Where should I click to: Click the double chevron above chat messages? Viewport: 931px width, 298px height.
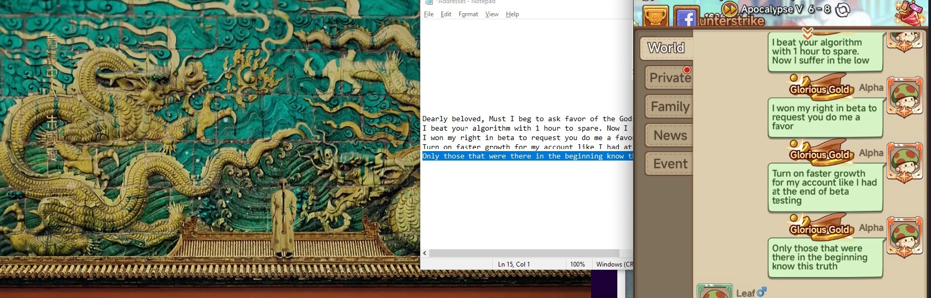(x=808, y=33)
